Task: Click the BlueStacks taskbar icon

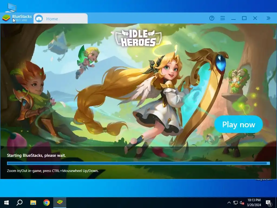Action: [x=60, y=202]
